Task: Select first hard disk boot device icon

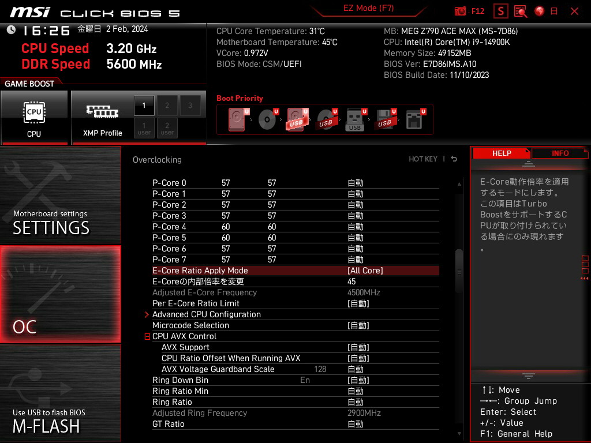Action: (238, 119)
